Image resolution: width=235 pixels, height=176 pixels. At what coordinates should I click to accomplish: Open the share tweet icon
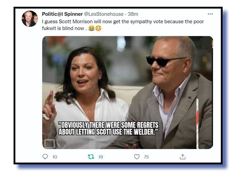[182, 157]
